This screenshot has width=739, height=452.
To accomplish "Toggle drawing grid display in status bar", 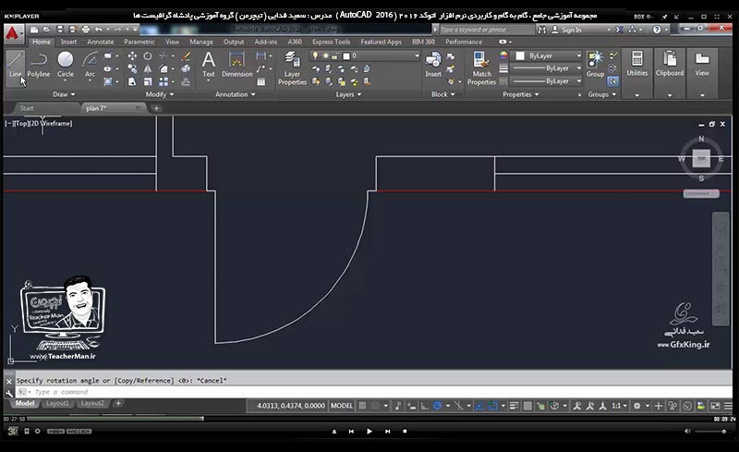I will tap(362, 406).
